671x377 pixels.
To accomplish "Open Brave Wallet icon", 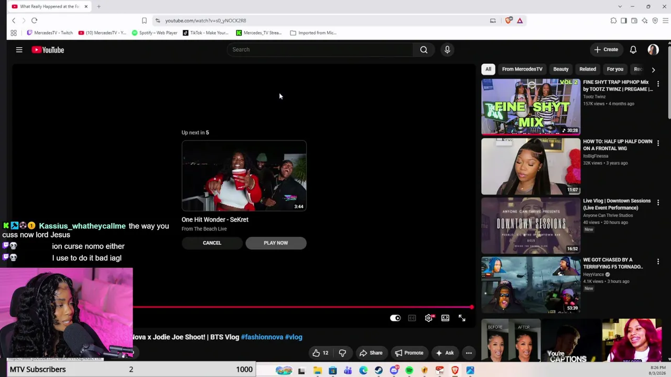I will pos(634,20).
